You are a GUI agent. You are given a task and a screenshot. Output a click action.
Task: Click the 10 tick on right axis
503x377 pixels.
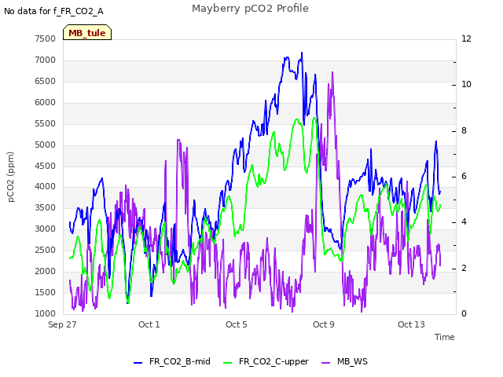466,84
